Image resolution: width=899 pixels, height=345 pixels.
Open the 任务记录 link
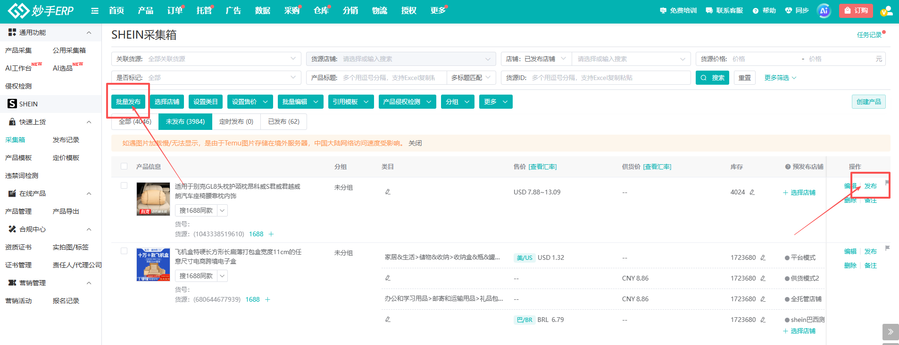coord(869,35)
